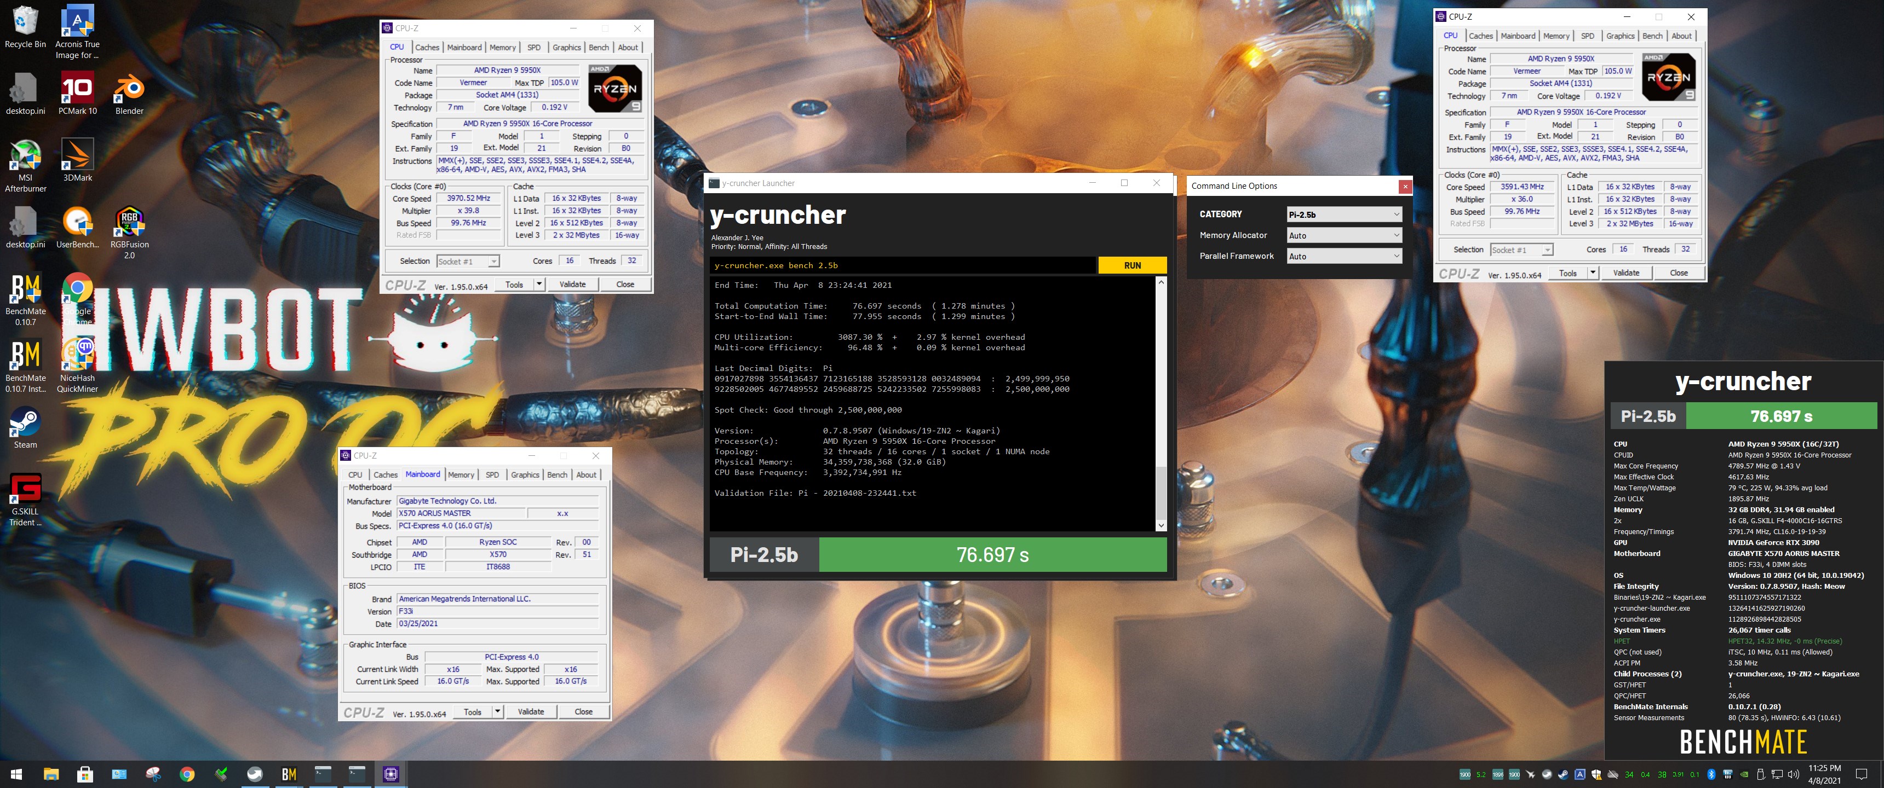Switch to Bench tab in right CPU-Z
1884x788 pixels.
click(1652, 36)
